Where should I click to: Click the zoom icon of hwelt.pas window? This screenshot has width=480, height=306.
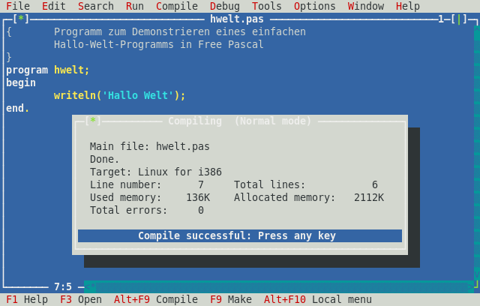[x=459, y=19]
